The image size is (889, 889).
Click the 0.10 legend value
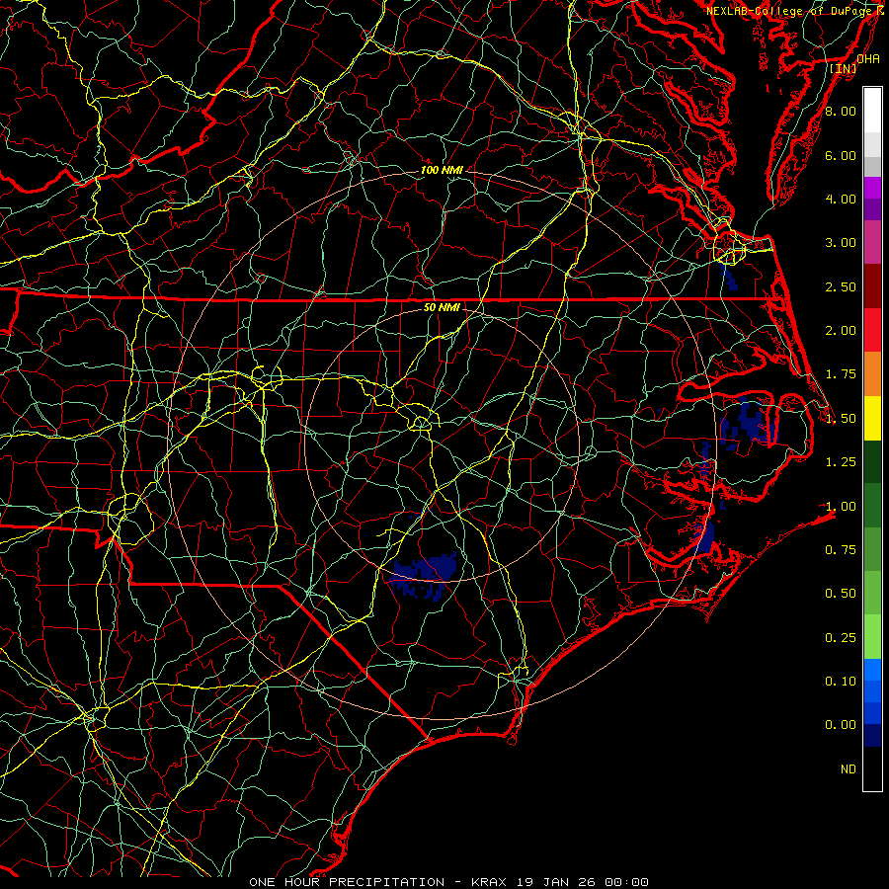pyautogui.click(x=841, y=682)
